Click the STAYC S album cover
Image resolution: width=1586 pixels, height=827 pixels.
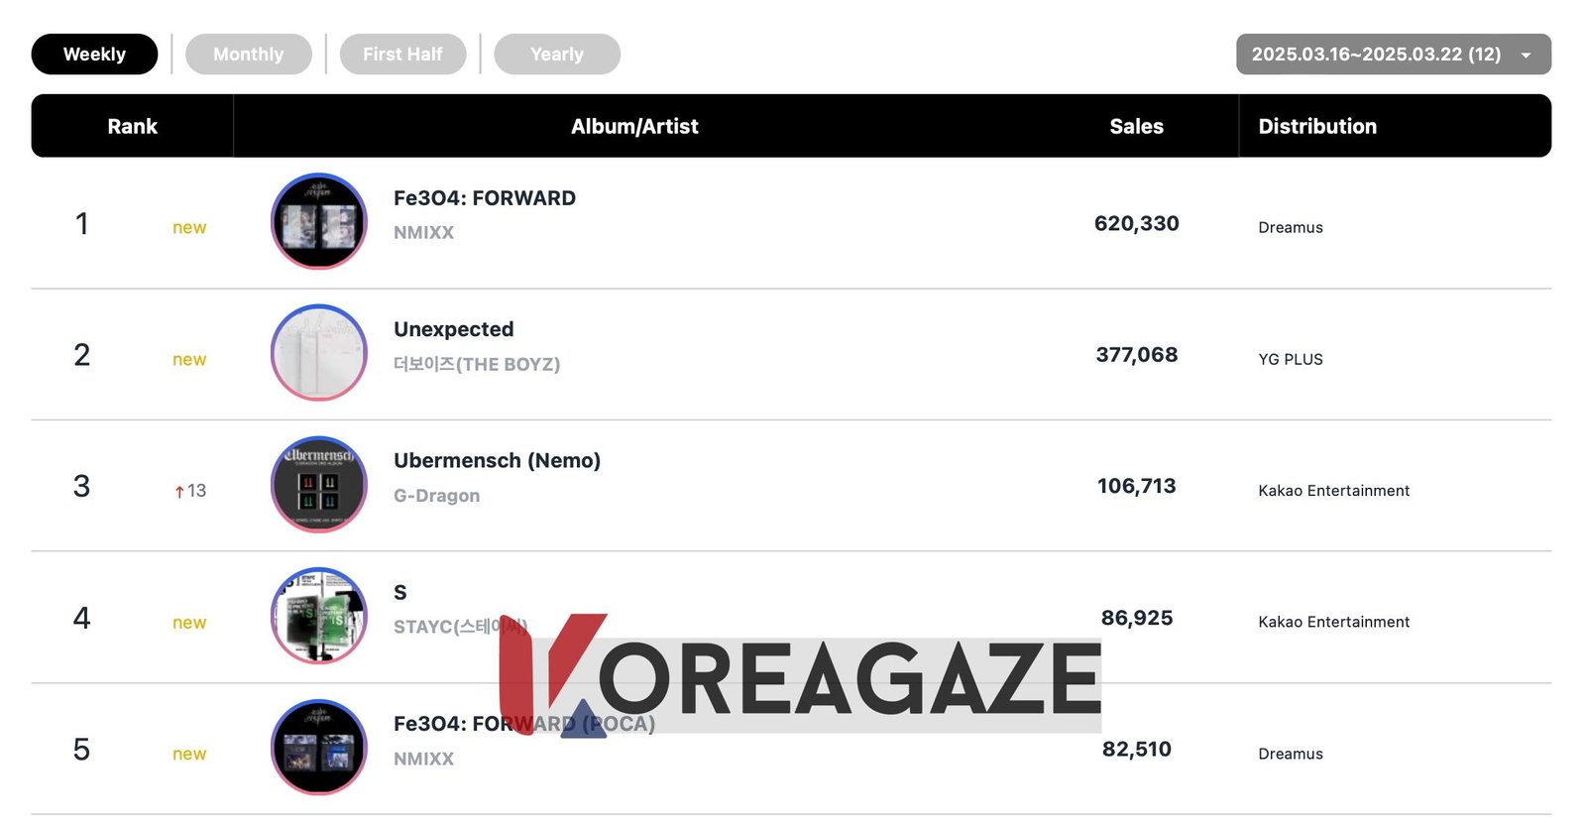pos(318,616)
